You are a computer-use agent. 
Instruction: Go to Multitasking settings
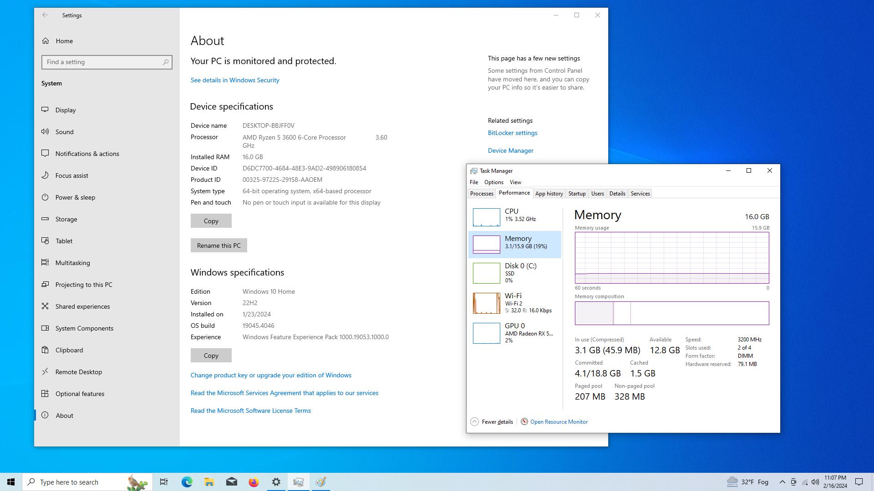click(107, 263)
